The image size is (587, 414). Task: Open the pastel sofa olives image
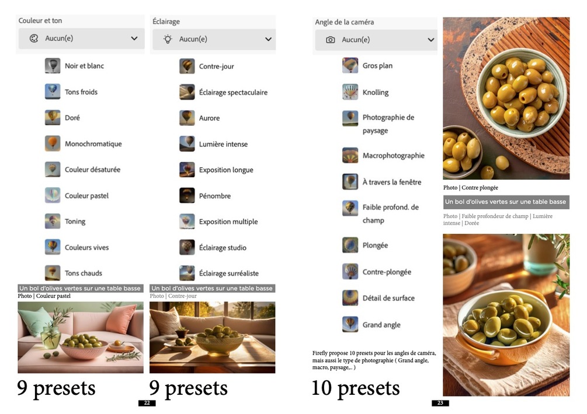coord(81,338)
